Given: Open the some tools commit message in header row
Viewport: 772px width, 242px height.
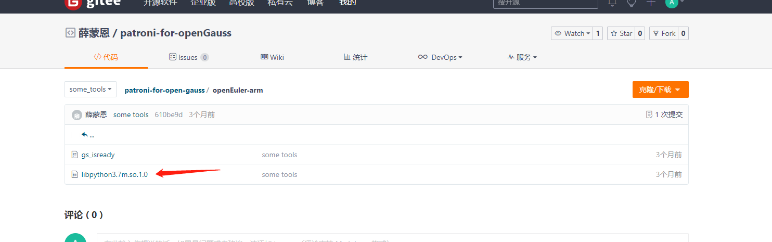Looking at the screenshot, I should 131,114.
